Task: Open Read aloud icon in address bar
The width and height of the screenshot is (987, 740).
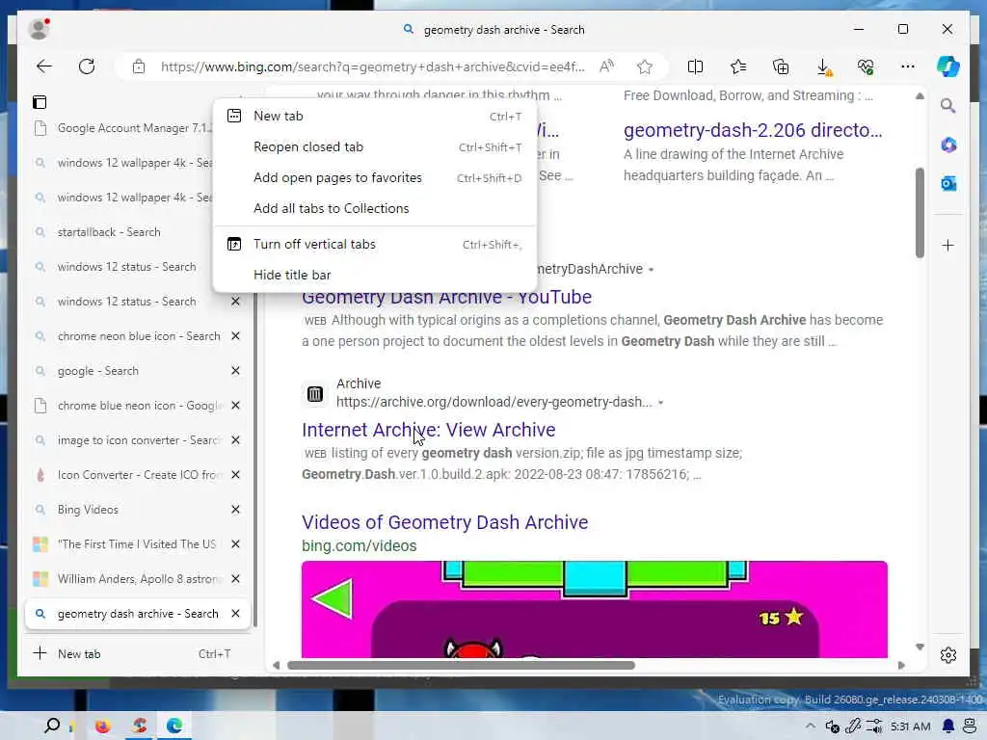Action: click(606, 66)
